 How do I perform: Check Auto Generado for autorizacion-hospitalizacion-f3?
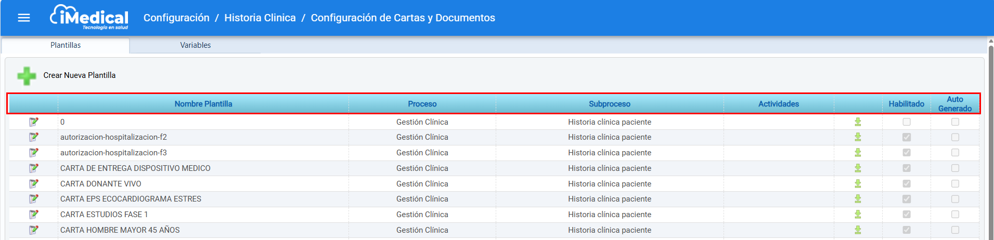click(955, 153)
